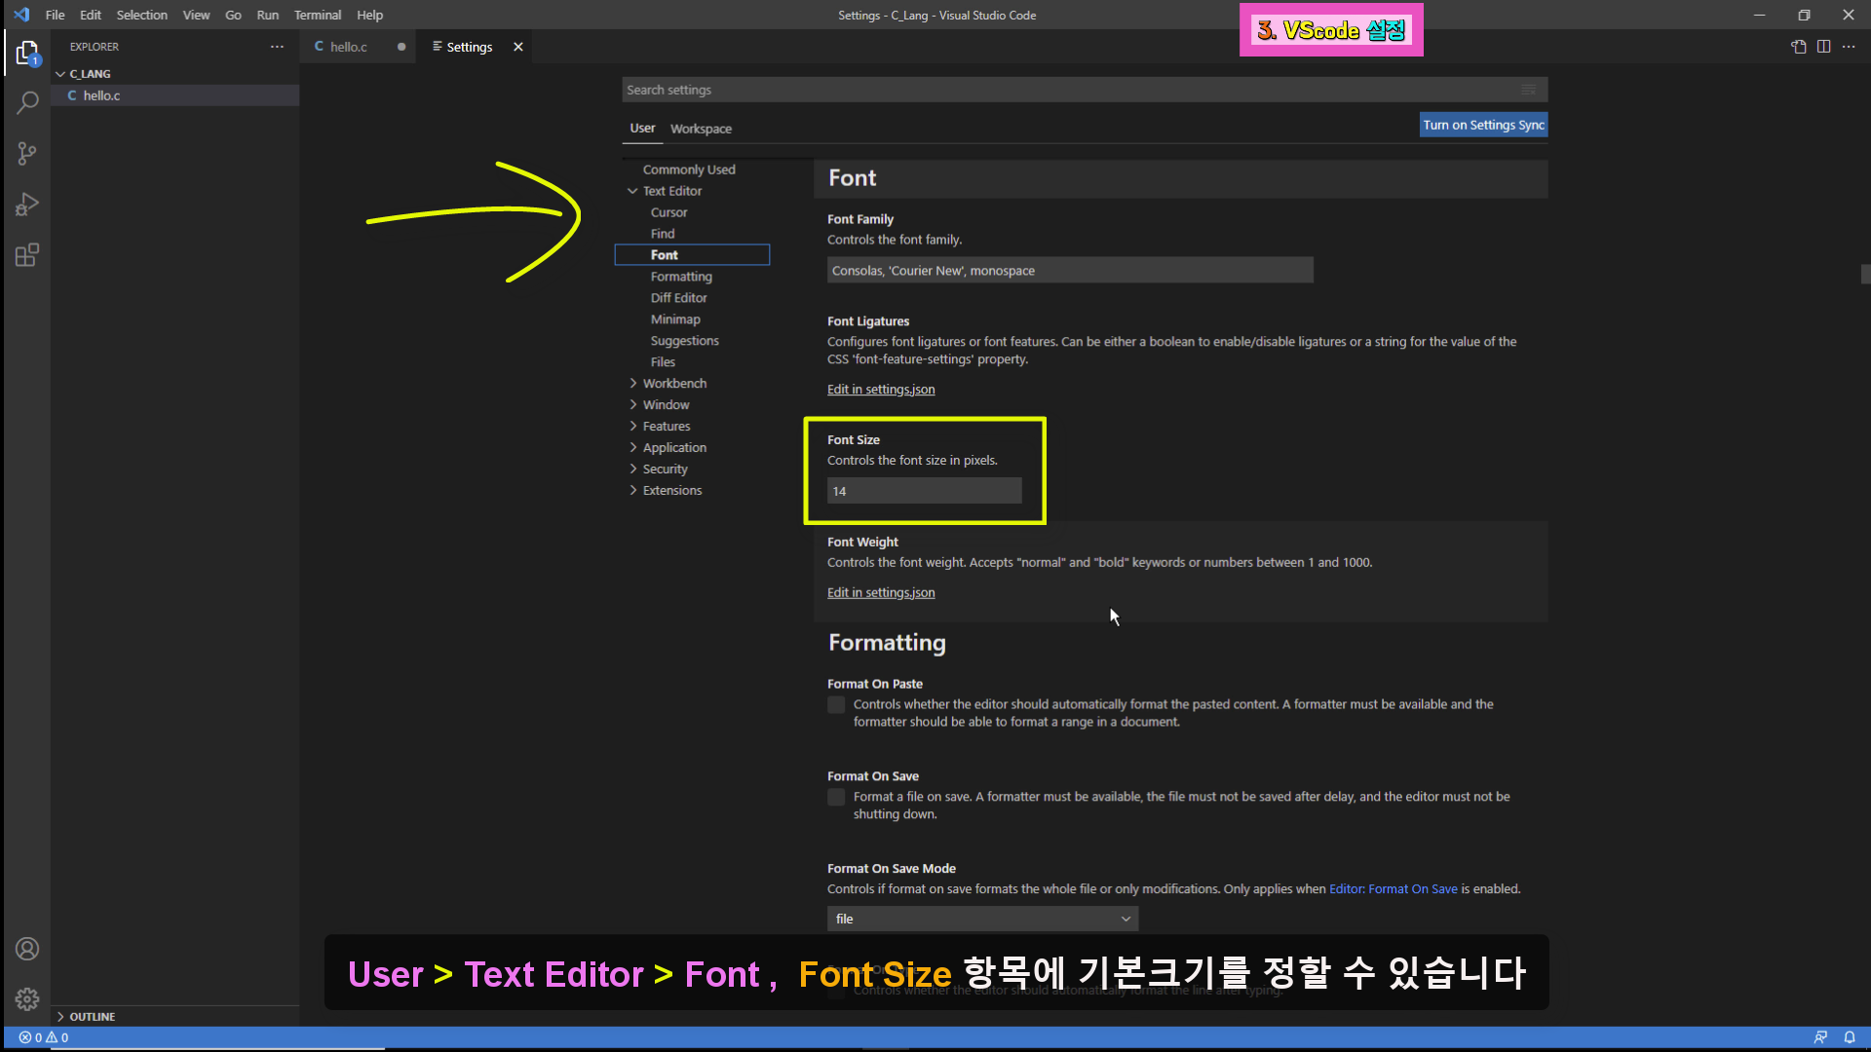Open the Terminal menu

point(317,15)
